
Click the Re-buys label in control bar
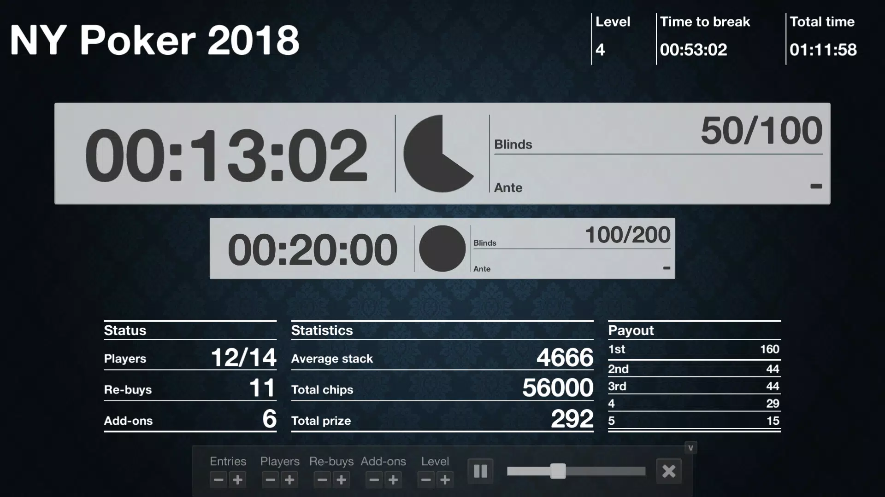(330, 461)
